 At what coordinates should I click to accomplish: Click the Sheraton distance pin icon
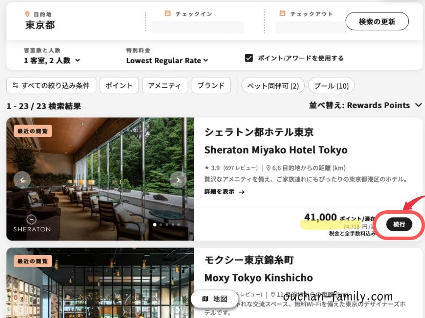(268, 168)
